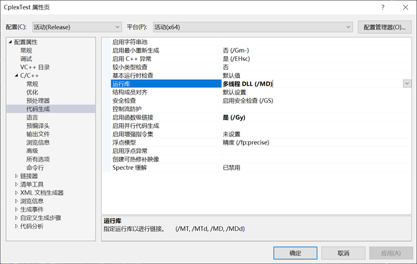Open the 运行库 value dropdown arrow

pos(407,83)
